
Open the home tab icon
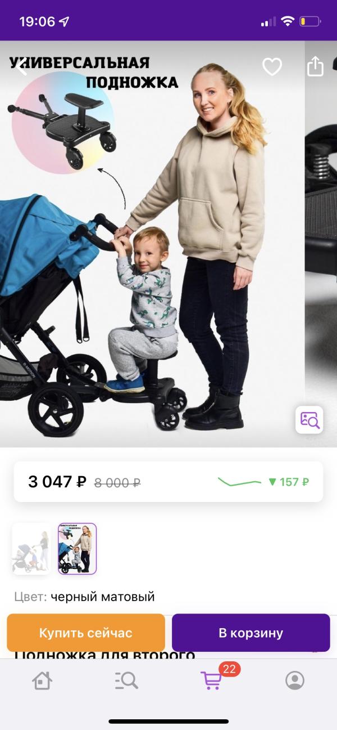[x=43, y=681]
